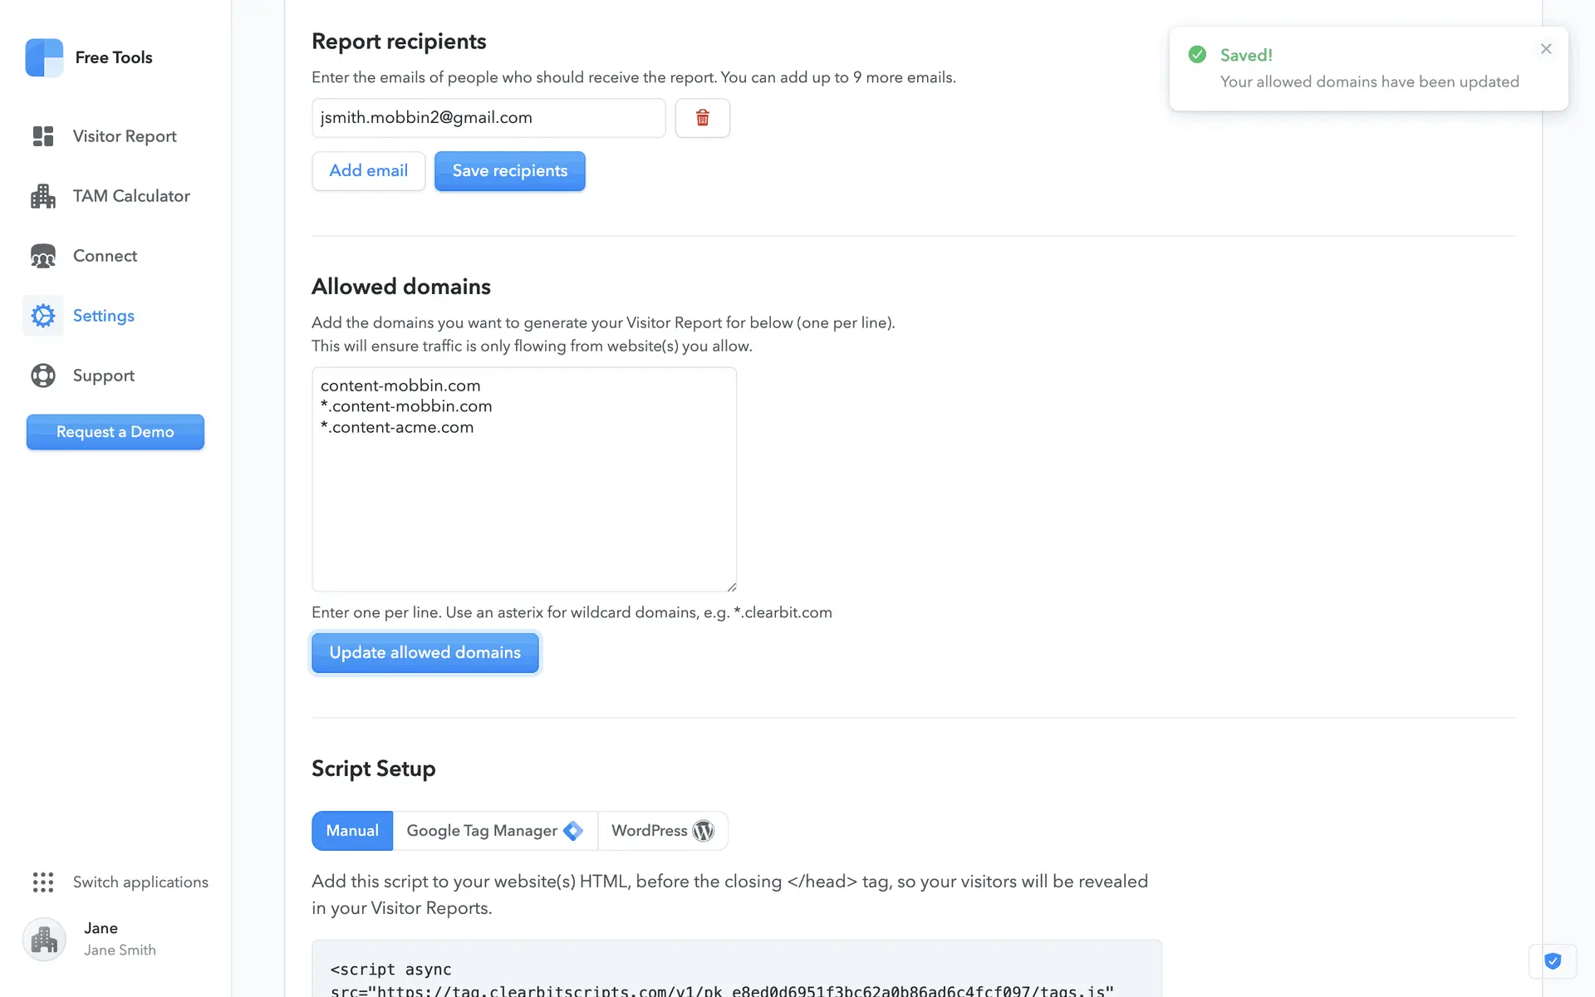Viewport: 1595px width, 997px height.
Task: Open the TAM Calculator building icon
Action: [x=43, y=196]
